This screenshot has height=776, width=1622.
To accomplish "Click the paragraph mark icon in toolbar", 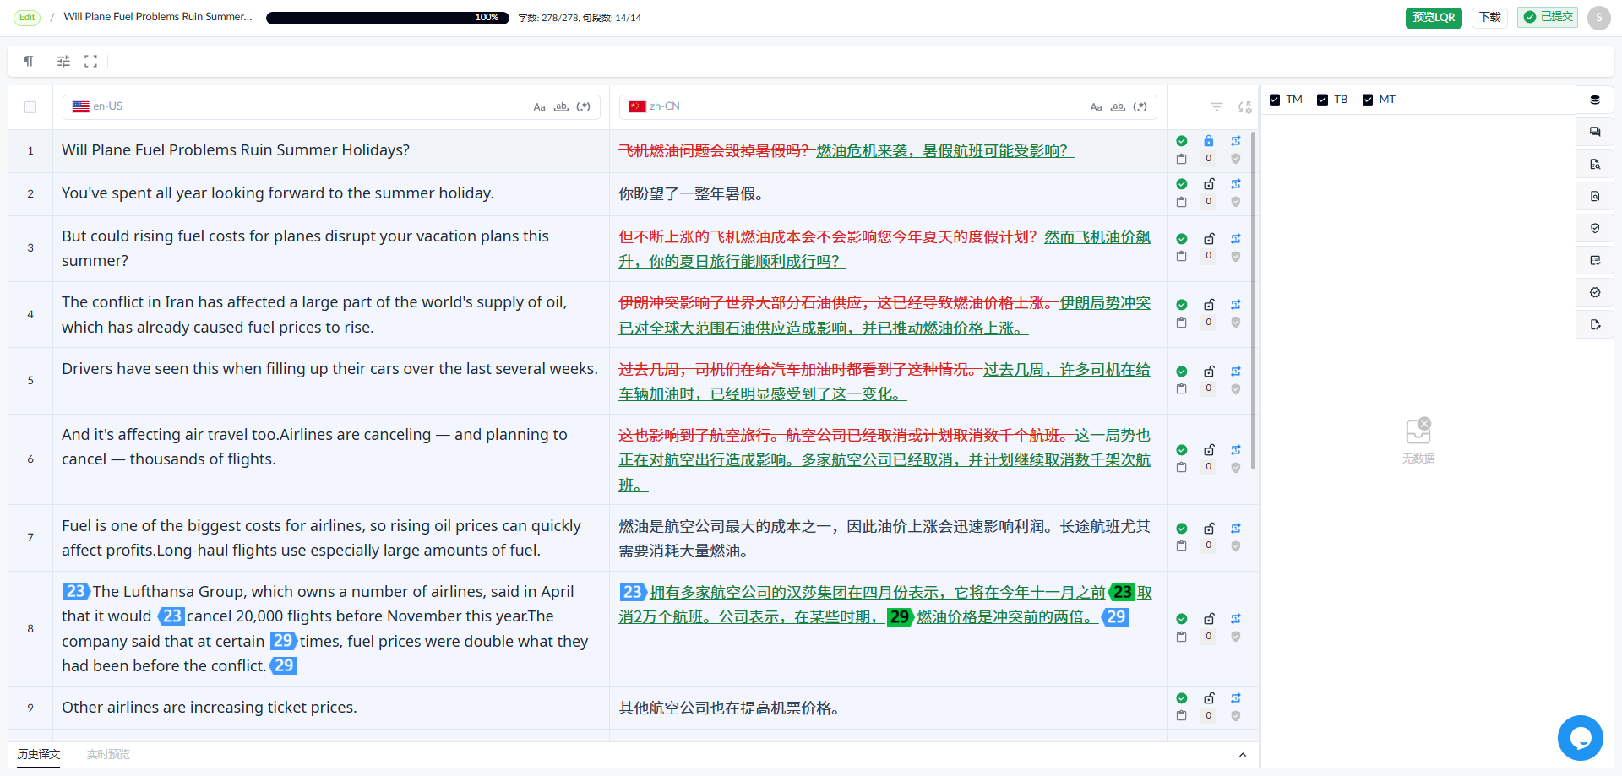I will point(29,61).
